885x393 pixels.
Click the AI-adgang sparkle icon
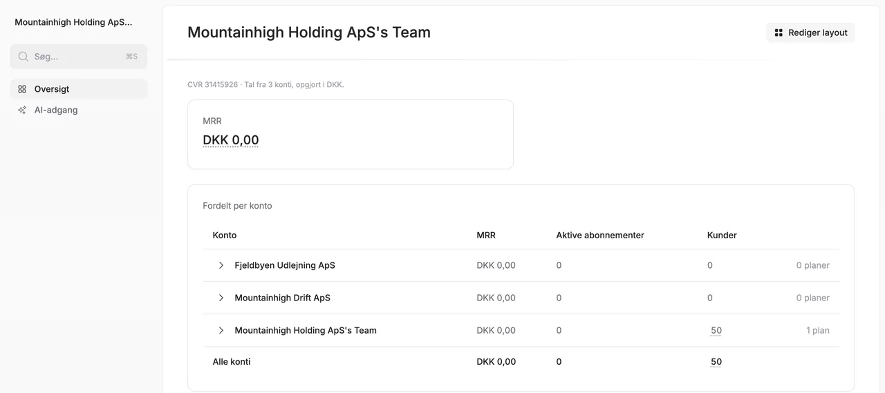pyautogui.click(x=22, y=110)
